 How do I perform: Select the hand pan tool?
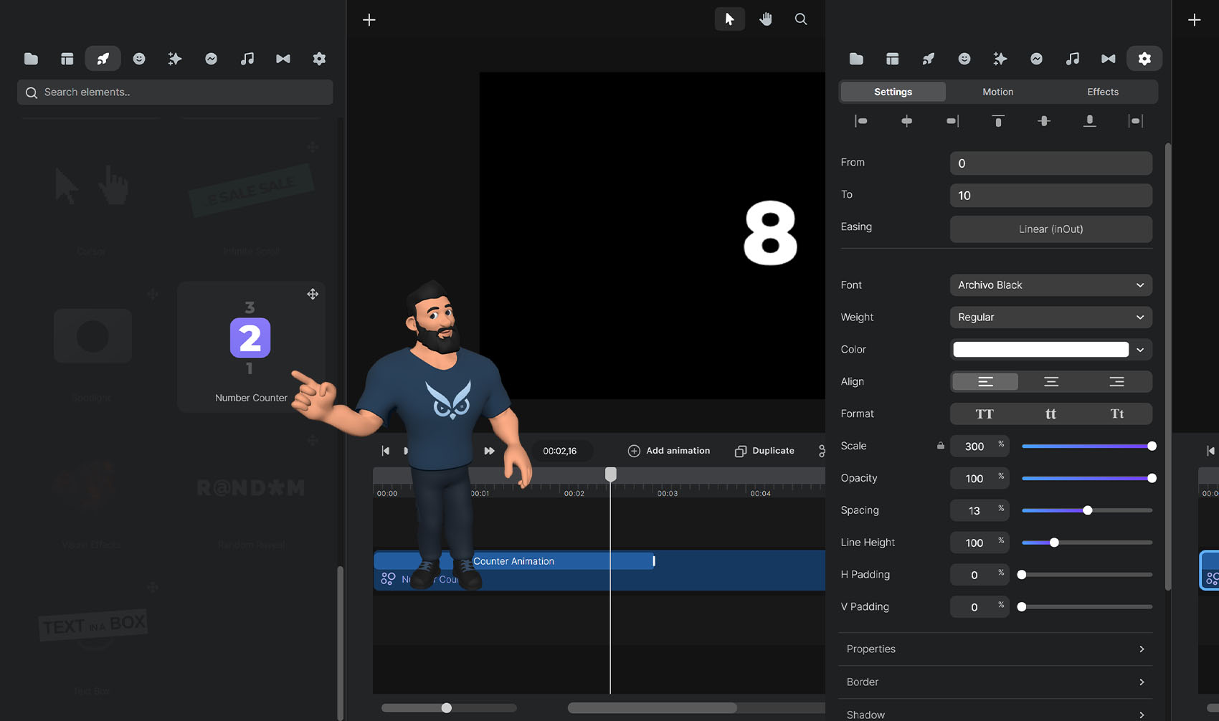tap(766, 19)
